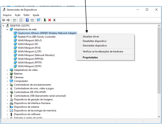This screenshot has height=124, width=162.
Task: Click the Adaptadores de rede category icon
Action: click(x=11, y=30)
